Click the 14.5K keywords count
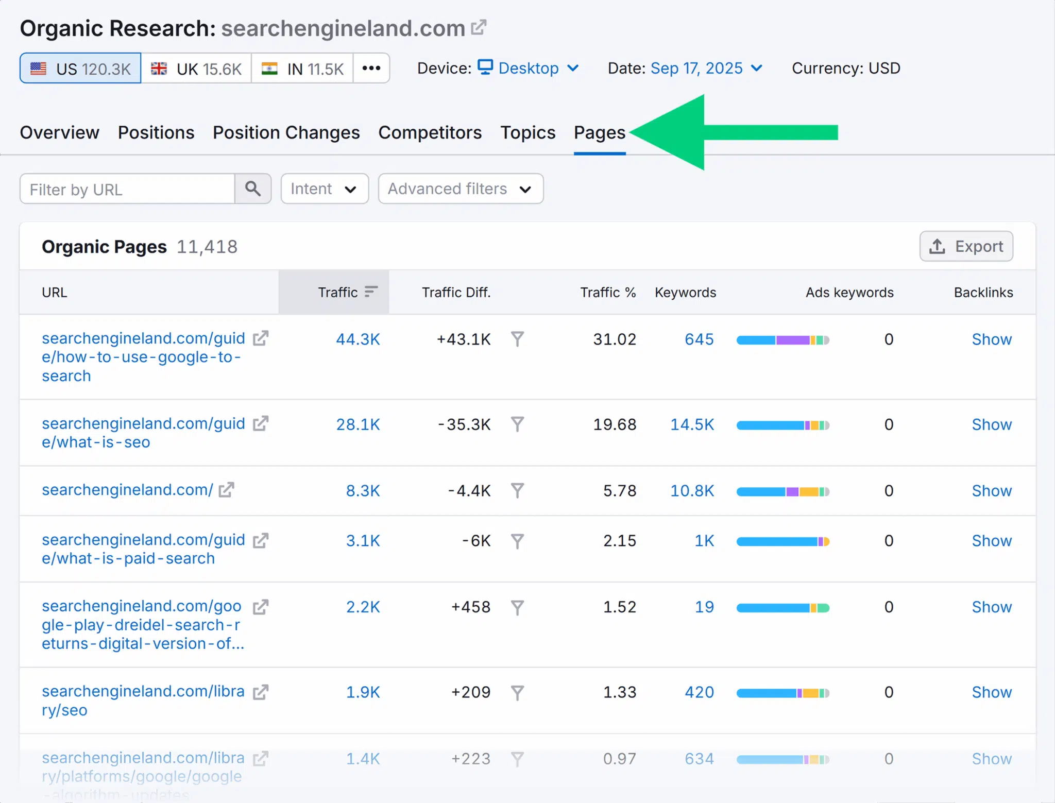Screen dimensions: 1055x803 tap(692, 424)
